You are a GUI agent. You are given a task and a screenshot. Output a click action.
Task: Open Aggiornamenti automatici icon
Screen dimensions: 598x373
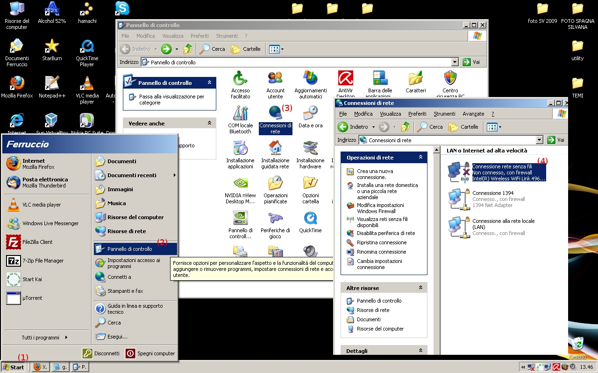click(310, 85)
